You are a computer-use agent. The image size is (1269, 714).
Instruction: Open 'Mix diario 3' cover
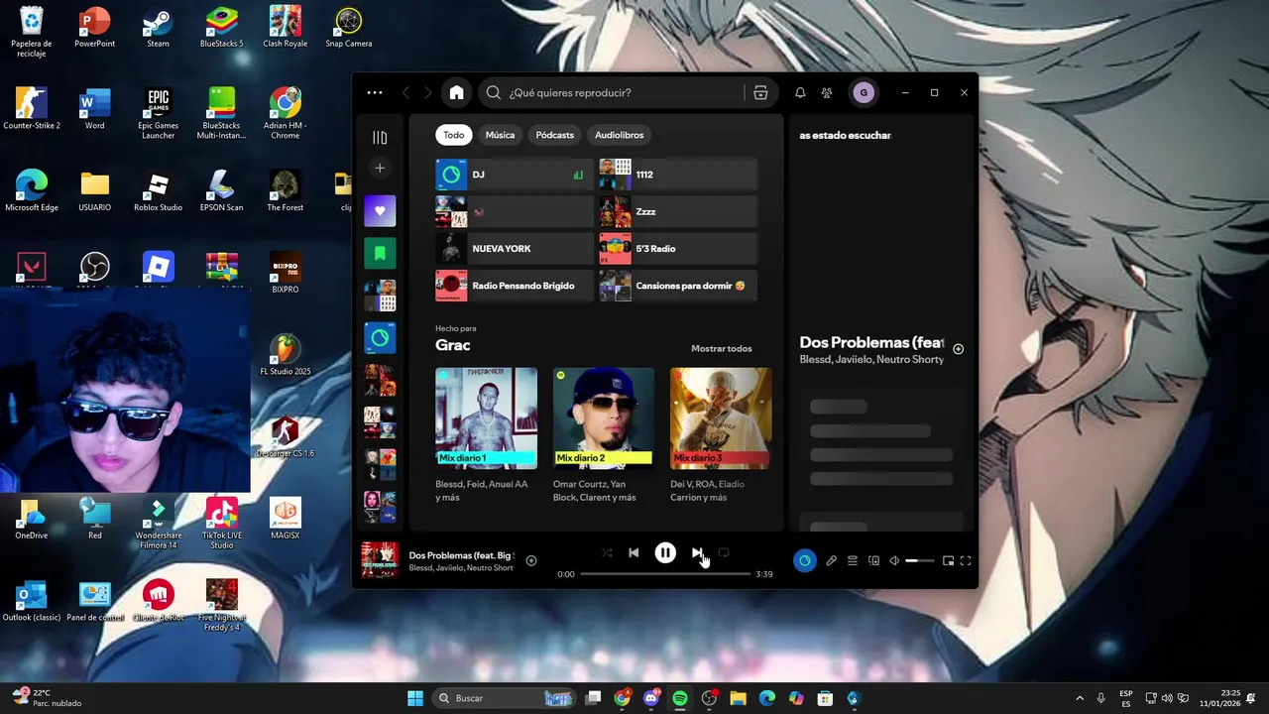click(721, 418)
